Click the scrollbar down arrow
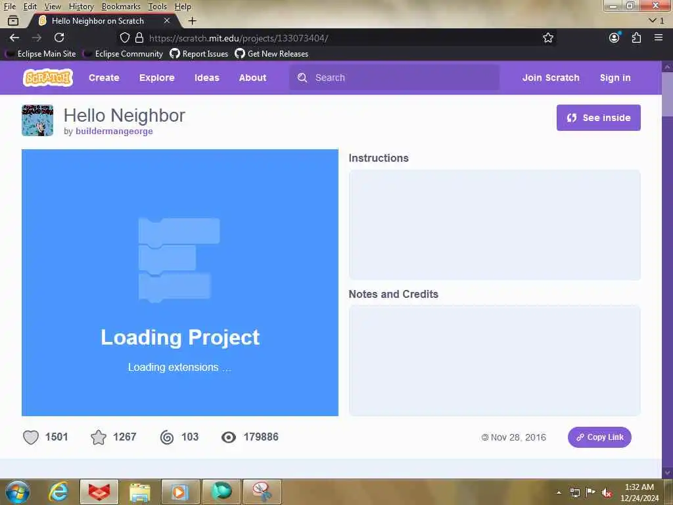The image size is (673, 505). click(667, 473)
